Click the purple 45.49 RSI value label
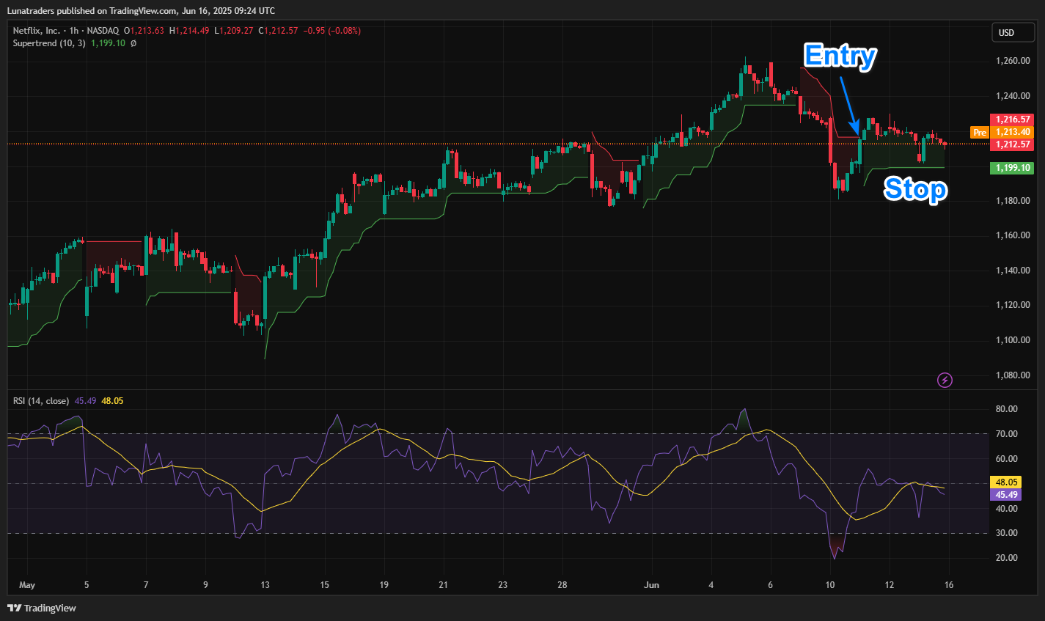 click(x=1005, y=495)
